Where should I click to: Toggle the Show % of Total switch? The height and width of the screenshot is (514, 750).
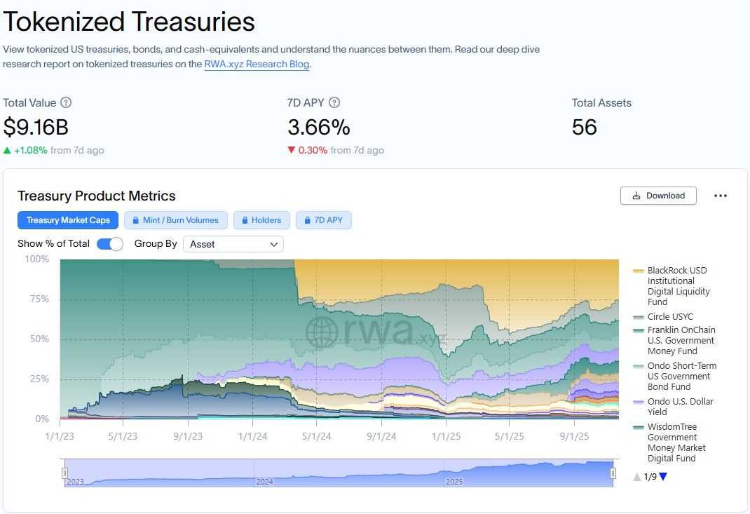(x=110, y=243)
